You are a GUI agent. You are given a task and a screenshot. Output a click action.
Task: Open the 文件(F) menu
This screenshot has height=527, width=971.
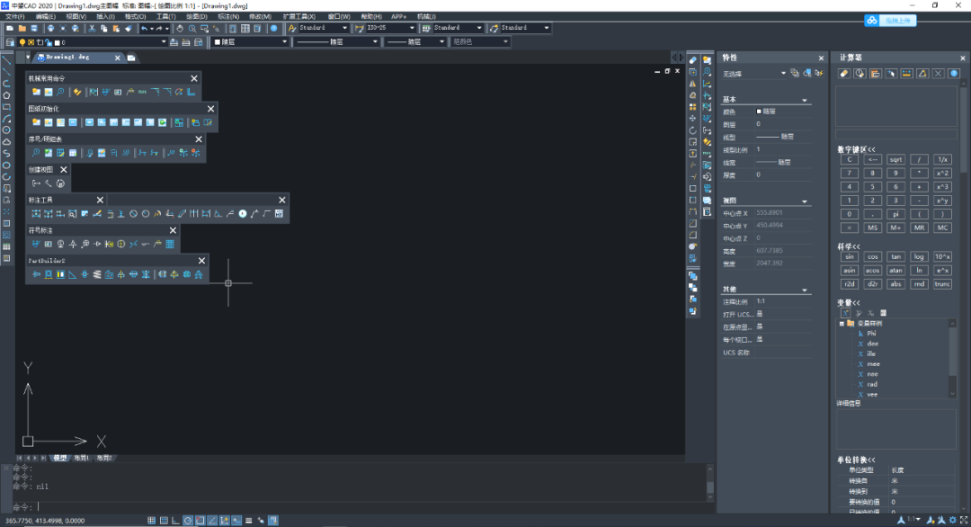15,17
